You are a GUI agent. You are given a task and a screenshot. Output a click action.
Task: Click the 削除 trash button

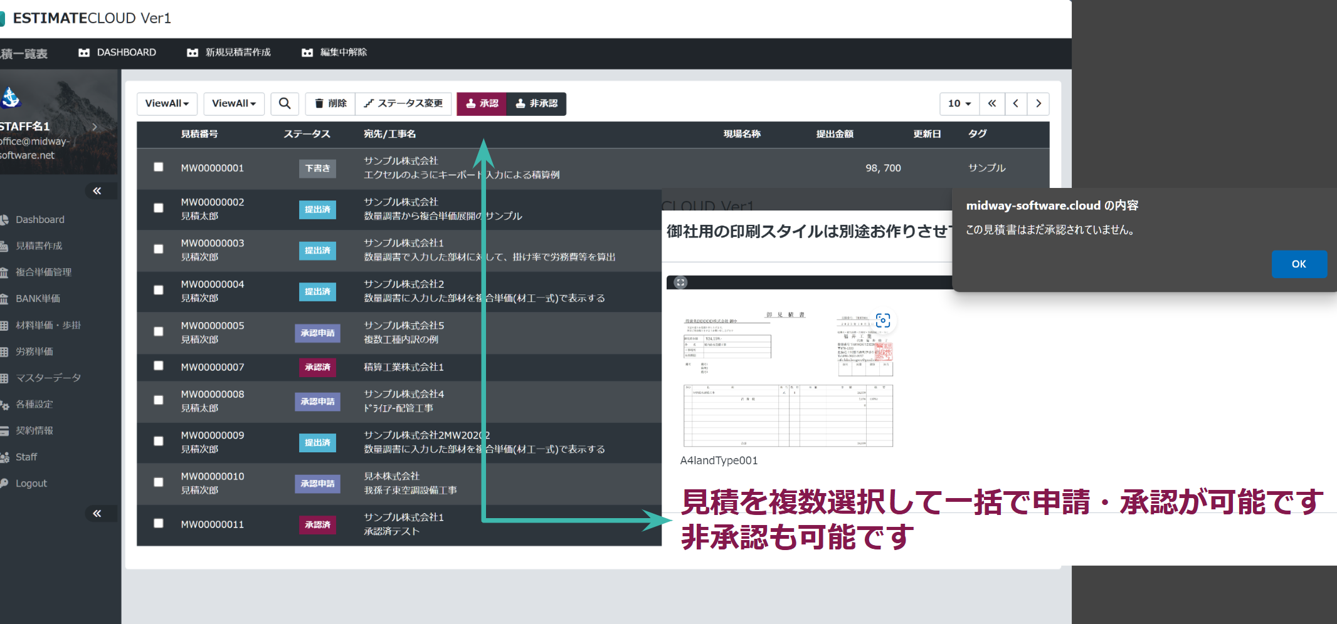[330, 103]
